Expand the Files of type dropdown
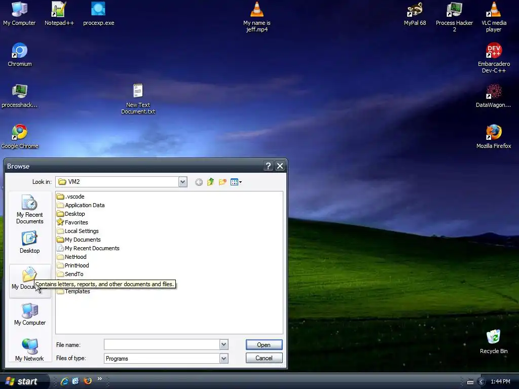 point(224,358)
